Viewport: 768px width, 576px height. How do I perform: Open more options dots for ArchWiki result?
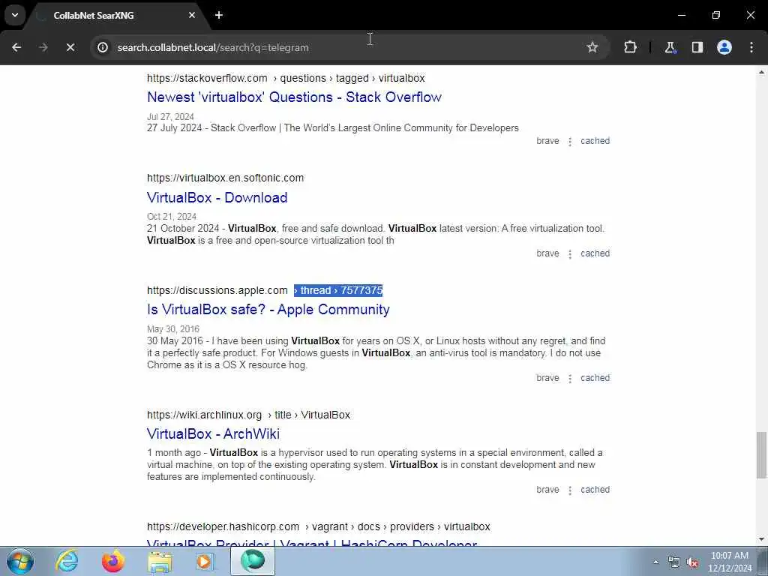[x=570, y=490]
